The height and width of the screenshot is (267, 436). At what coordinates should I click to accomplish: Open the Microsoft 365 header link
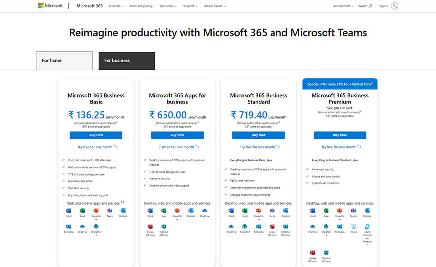pyautogui.click(x=89, y=6)
